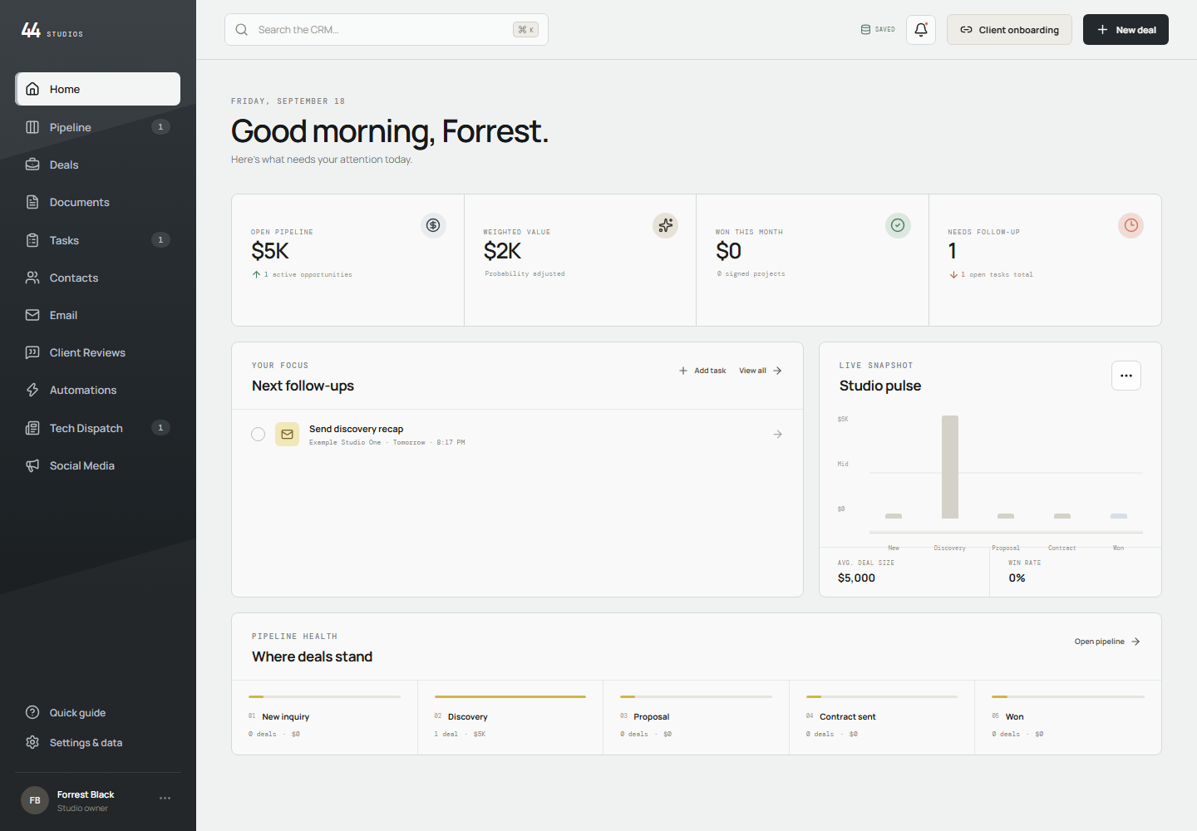This screenshot has width=1197, height=831.
Task: Click the Tasks count badge
Action: click(x=160, y=240)
